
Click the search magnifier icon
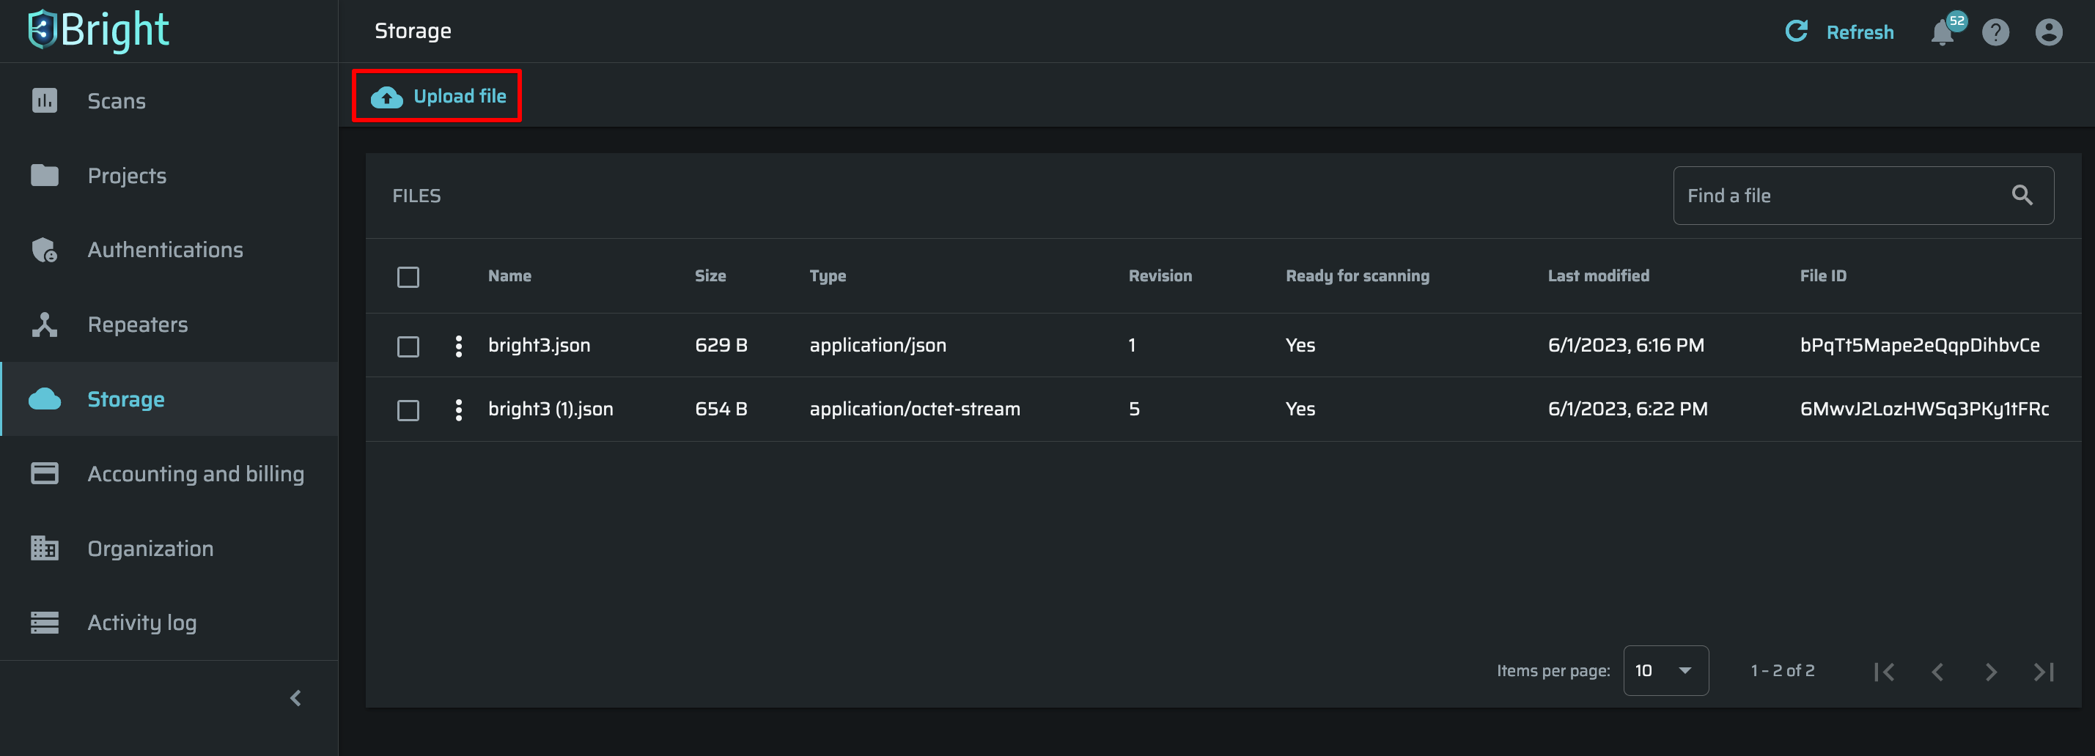point(2022,195)
